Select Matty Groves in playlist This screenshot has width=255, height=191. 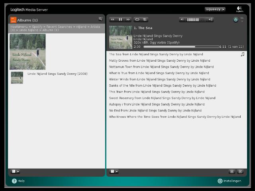[159, 60]
